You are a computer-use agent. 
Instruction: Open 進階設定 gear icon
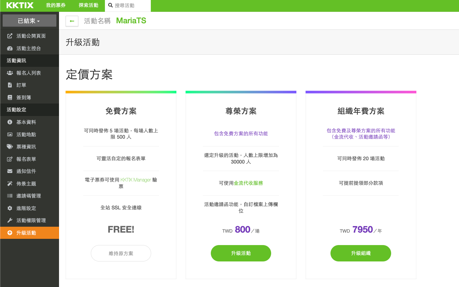tap(10, 208)
